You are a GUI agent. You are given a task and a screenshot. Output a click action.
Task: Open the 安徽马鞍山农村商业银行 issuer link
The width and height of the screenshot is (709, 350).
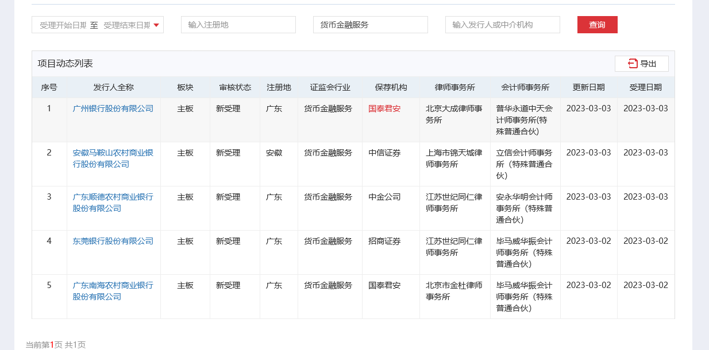(113, 158)
